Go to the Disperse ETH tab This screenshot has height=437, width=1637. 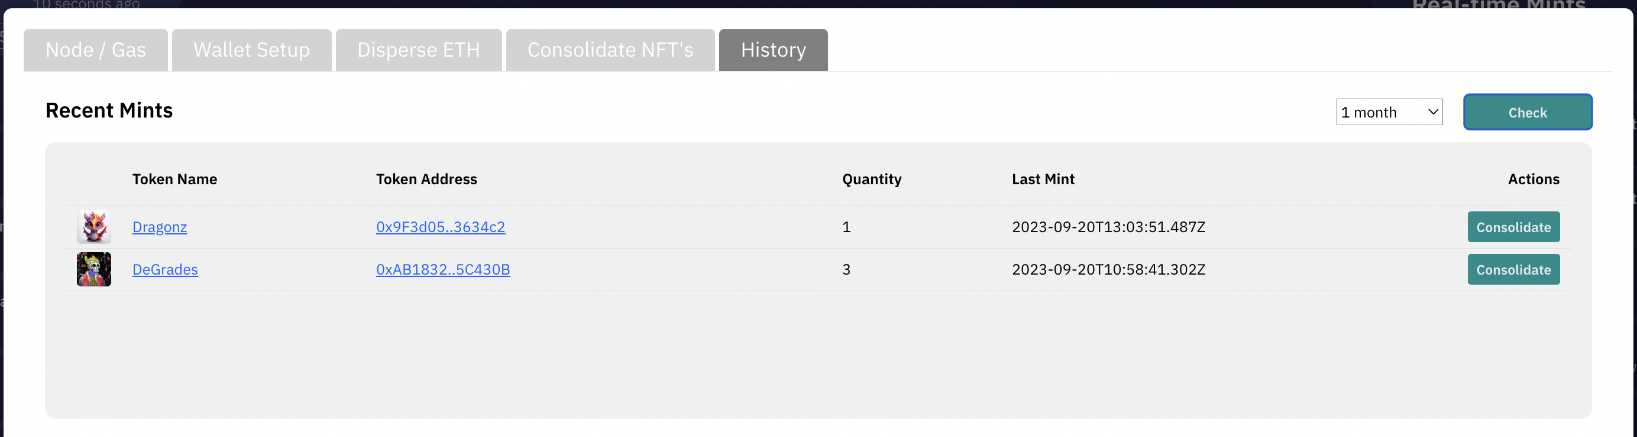point(419,50)
